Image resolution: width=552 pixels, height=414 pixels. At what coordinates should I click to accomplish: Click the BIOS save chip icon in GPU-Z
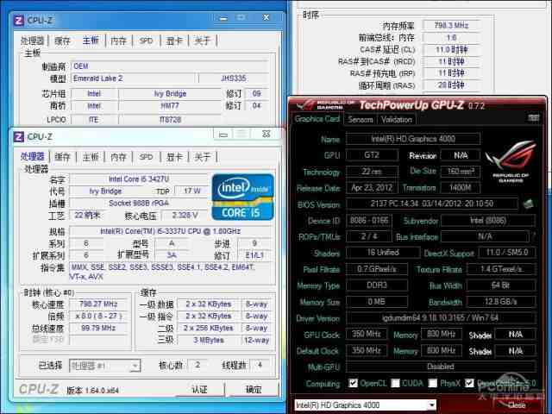tap(528, 204)
